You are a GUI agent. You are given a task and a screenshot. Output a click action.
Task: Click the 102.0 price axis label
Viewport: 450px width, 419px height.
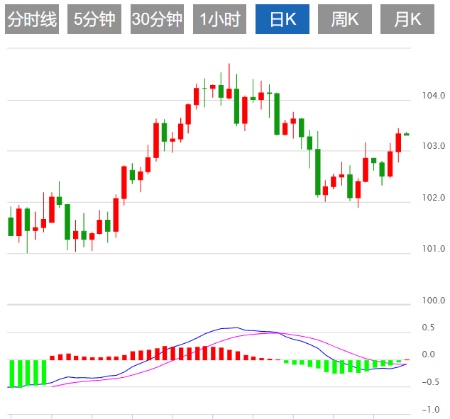click(x=434, y=198)
